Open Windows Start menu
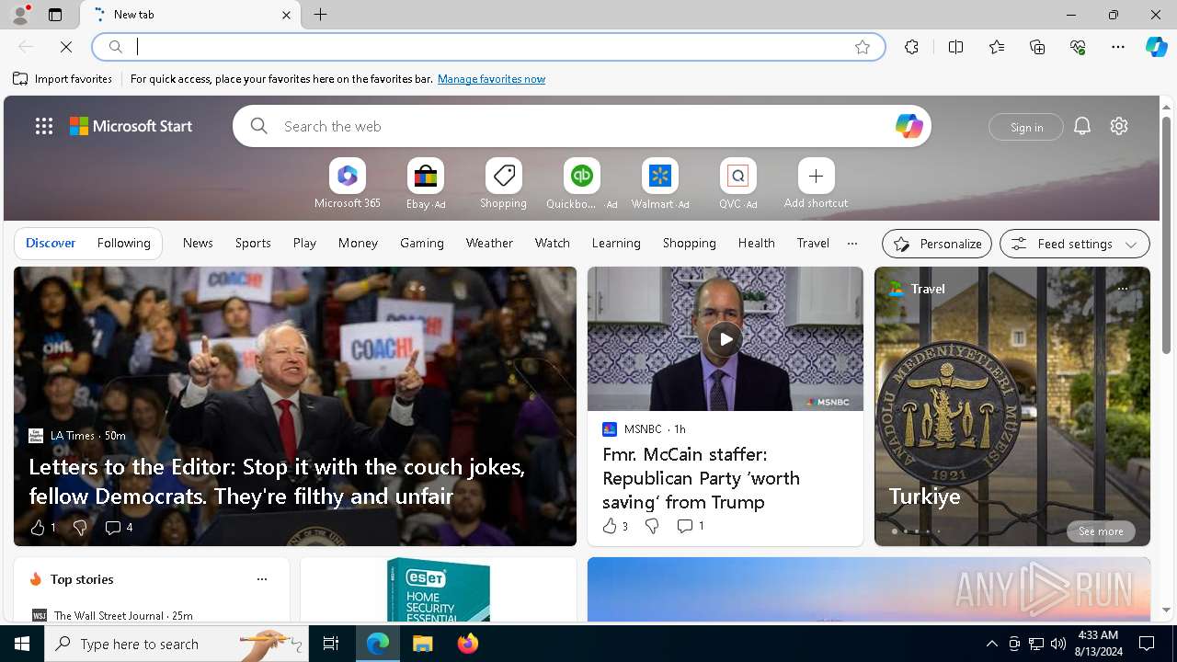The height and width of the screenshot is (662, 1177). (22, 644)
